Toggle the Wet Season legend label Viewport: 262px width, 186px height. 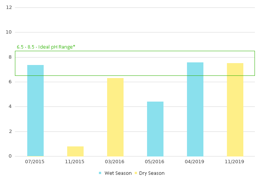coord(118,173)
